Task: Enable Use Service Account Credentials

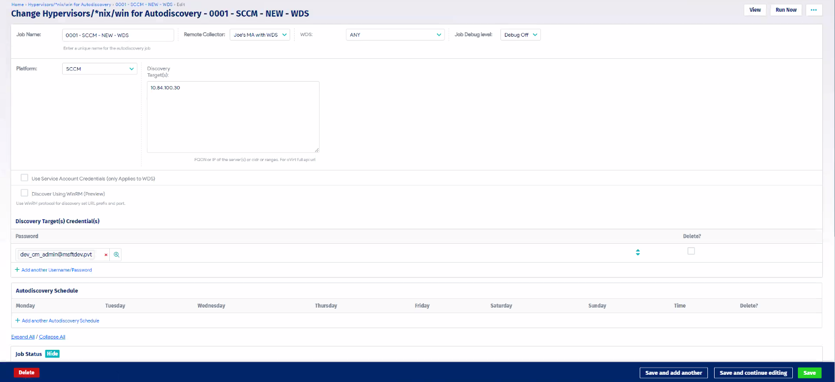Action: pyautogui.click(x=24, y=177)
